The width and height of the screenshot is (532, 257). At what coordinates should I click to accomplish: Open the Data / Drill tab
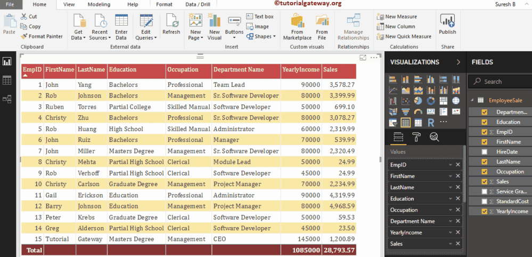click(x=198, y=4)
